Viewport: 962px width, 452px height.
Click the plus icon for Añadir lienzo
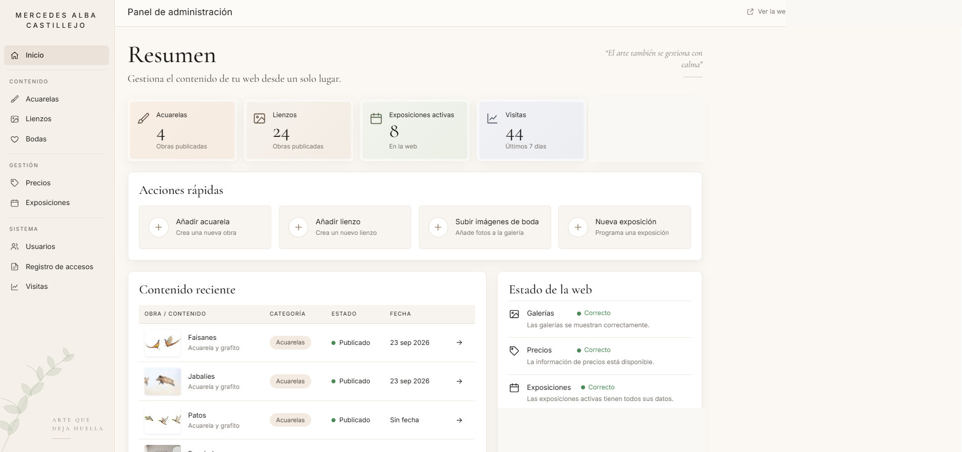[x=299, y=227]
